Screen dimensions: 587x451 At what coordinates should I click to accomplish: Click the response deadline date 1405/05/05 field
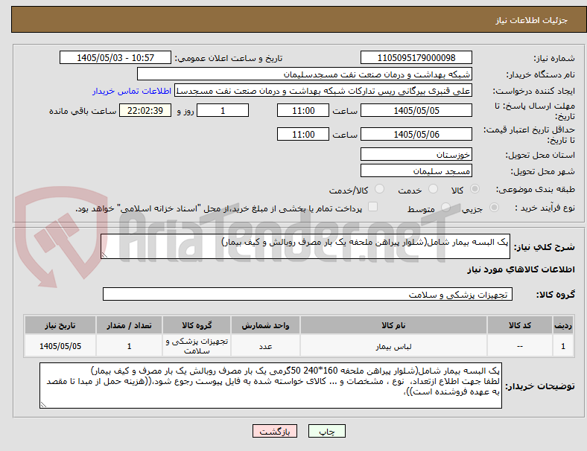[x=416, y=110]
